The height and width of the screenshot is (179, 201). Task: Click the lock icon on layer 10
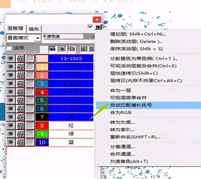(x=21, y=142)
